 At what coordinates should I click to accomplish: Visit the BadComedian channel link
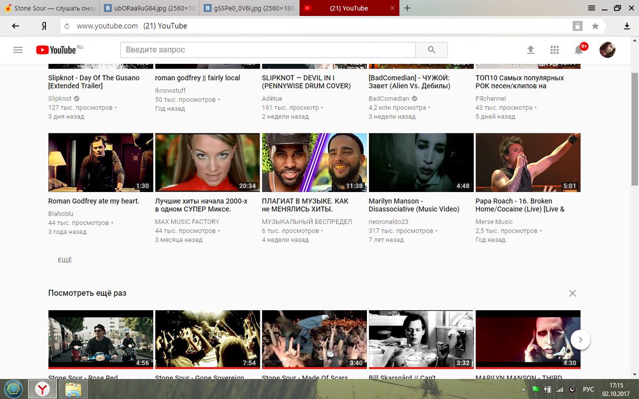[x=389, y=98]
